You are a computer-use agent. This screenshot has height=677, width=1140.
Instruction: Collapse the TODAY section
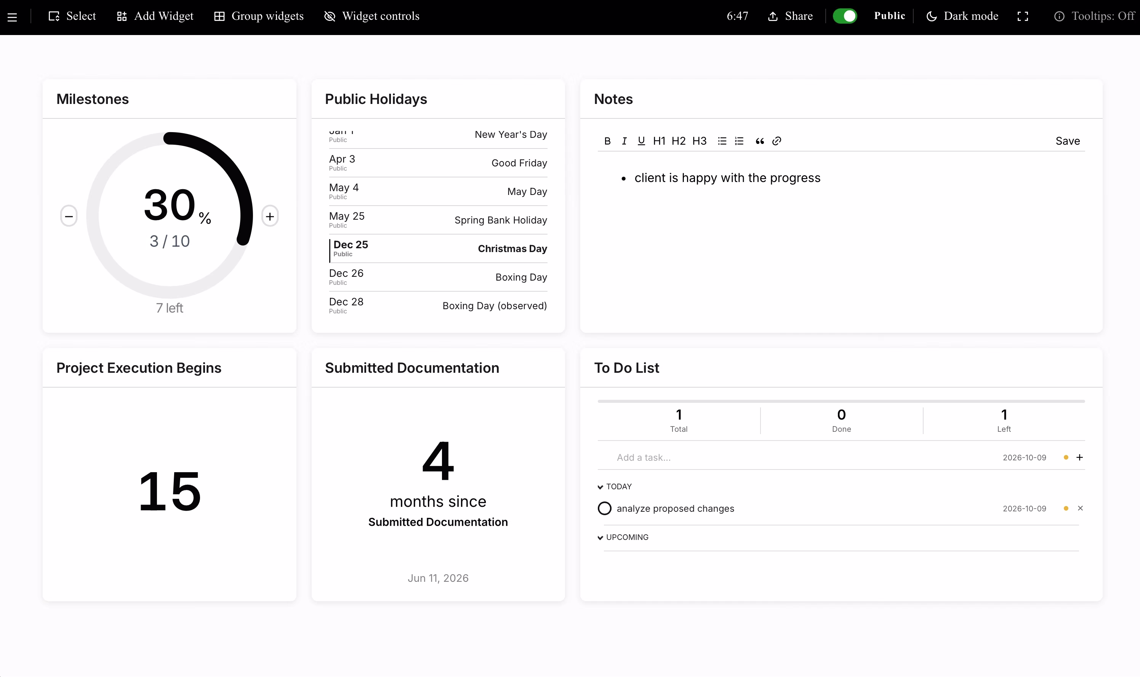pyautogui.click(x=614, y=487)
